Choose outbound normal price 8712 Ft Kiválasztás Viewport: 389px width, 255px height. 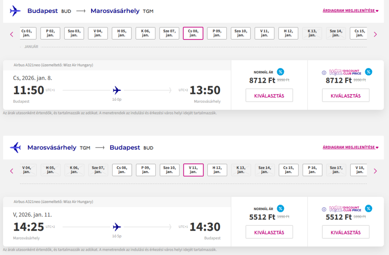[x=269, y=95]
